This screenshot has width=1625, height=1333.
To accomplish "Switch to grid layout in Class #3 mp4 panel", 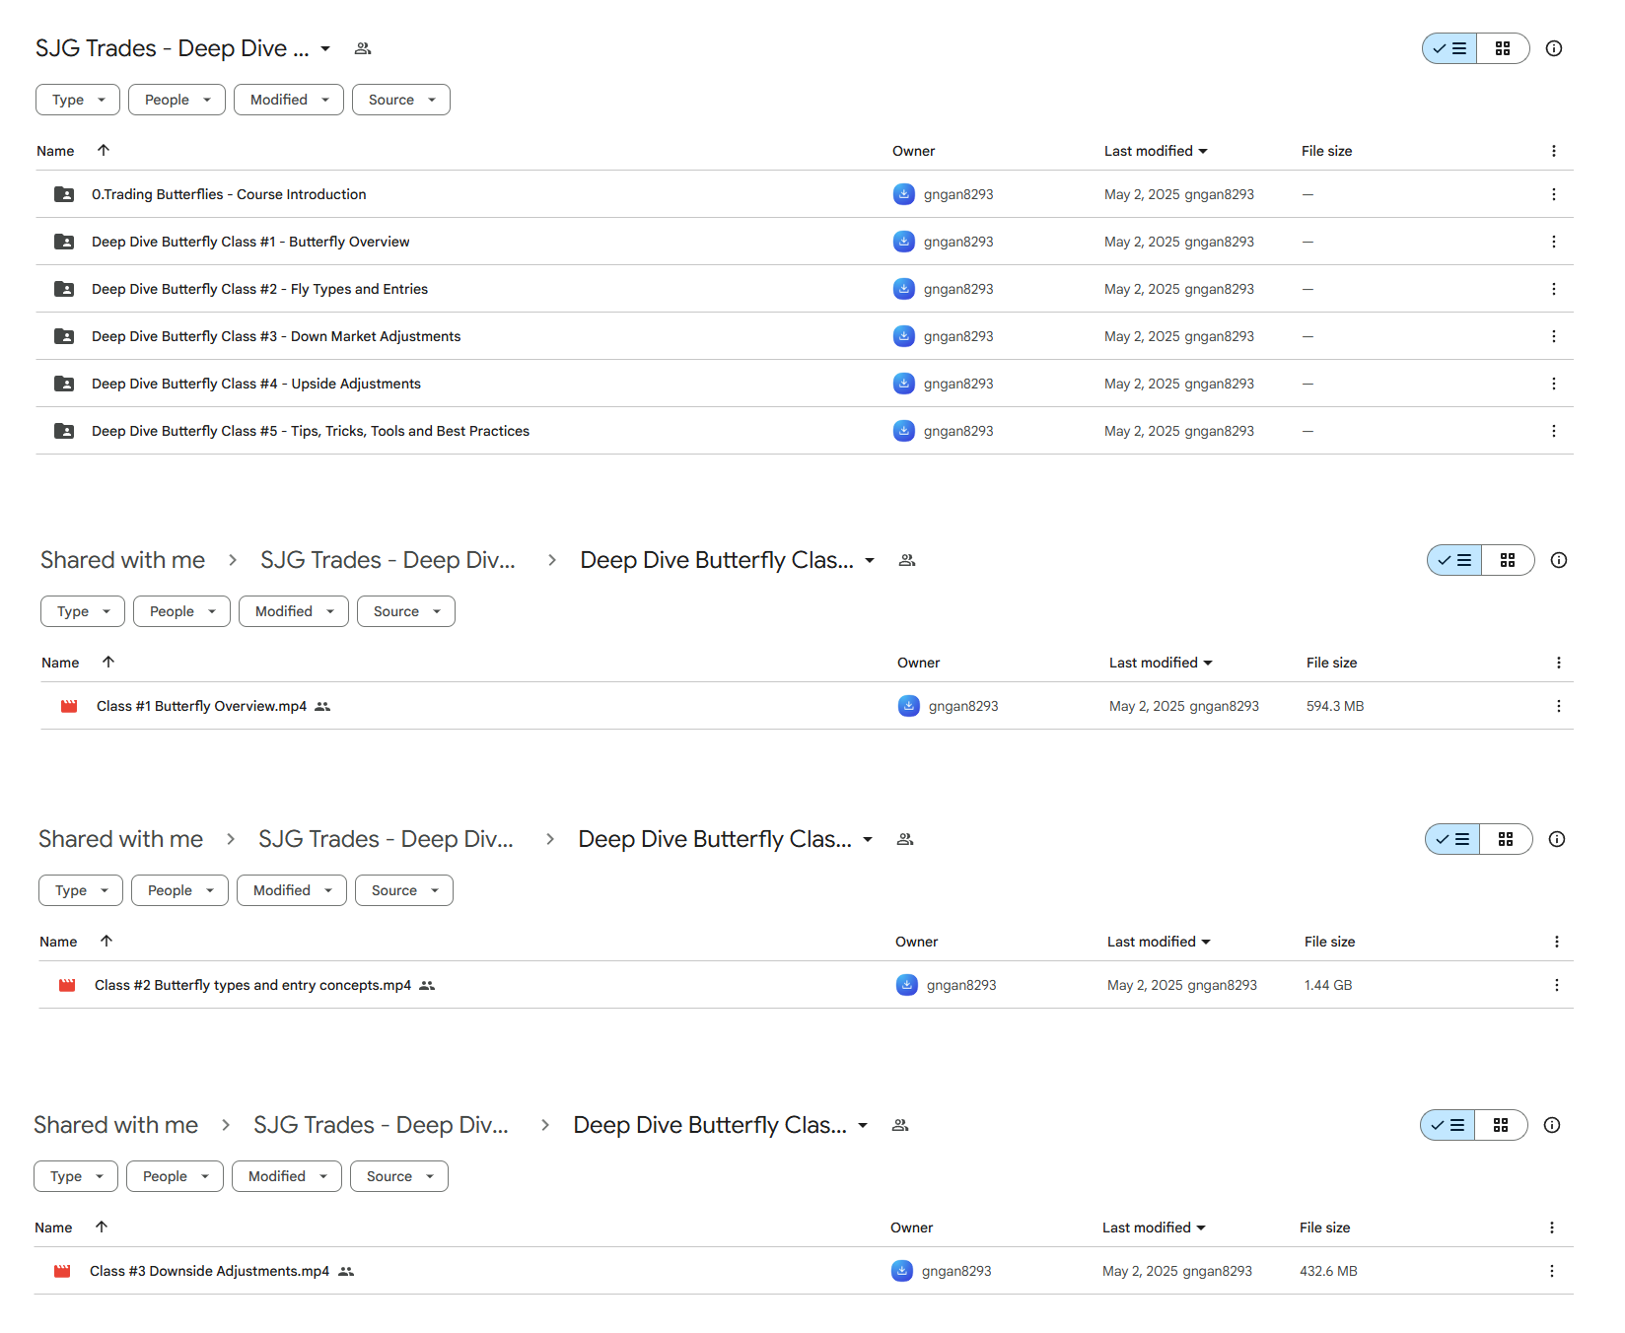I will [x=1501, y=1125].
